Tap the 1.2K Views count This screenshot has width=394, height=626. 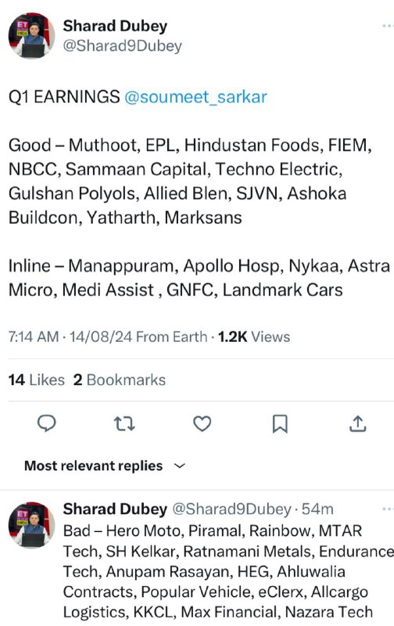click(254, 337)
